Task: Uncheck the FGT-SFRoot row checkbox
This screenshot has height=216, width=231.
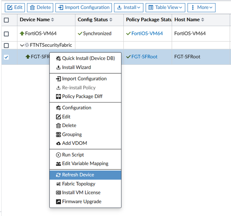Action: pyautogui.click(x=6, y=57)
